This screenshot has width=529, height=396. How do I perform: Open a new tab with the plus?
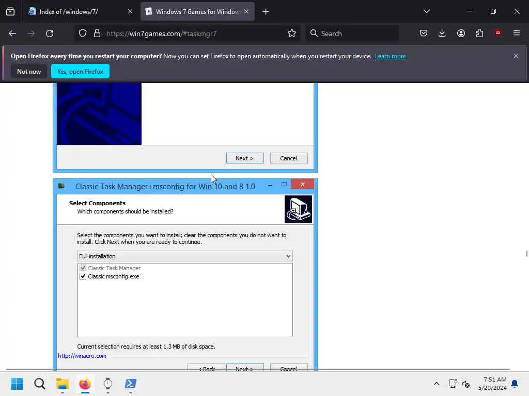pos(266,12)
